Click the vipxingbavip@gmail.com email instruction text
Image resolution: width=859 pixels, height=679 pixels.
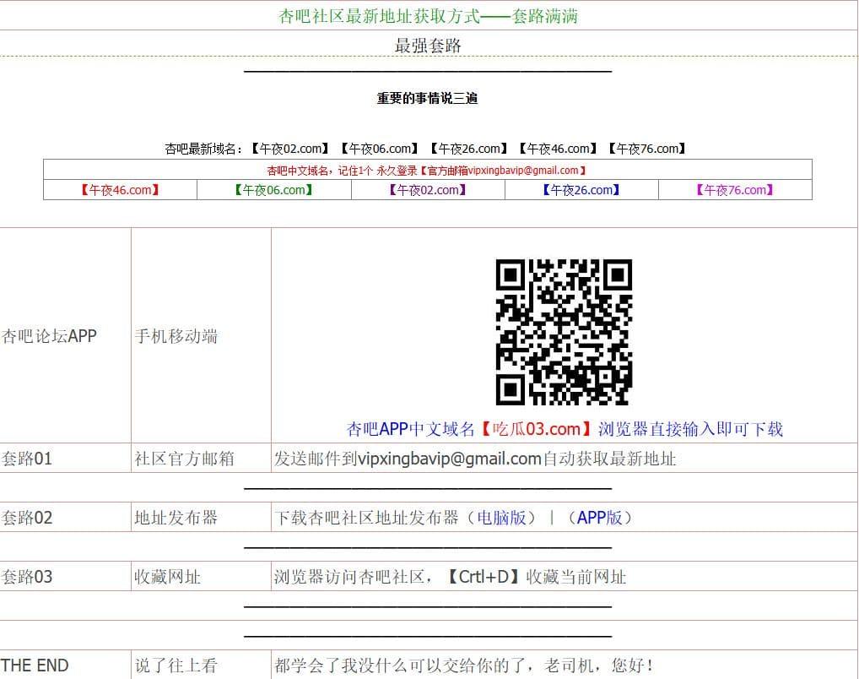[475, 458]
